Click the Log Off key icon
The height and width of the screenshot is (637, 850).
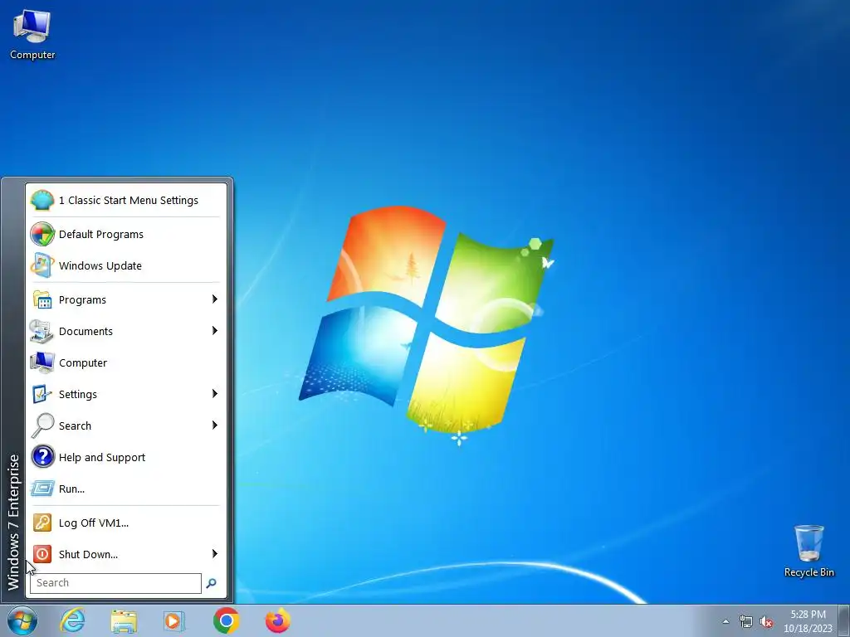(42, 523)
